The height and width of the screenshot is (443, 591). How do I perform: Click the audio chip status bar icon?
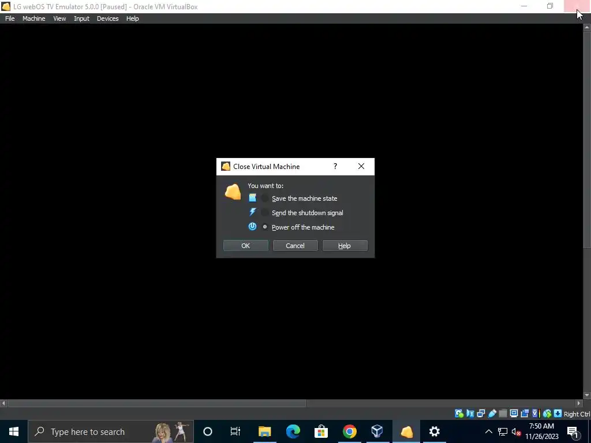click(x=470, y=414)
